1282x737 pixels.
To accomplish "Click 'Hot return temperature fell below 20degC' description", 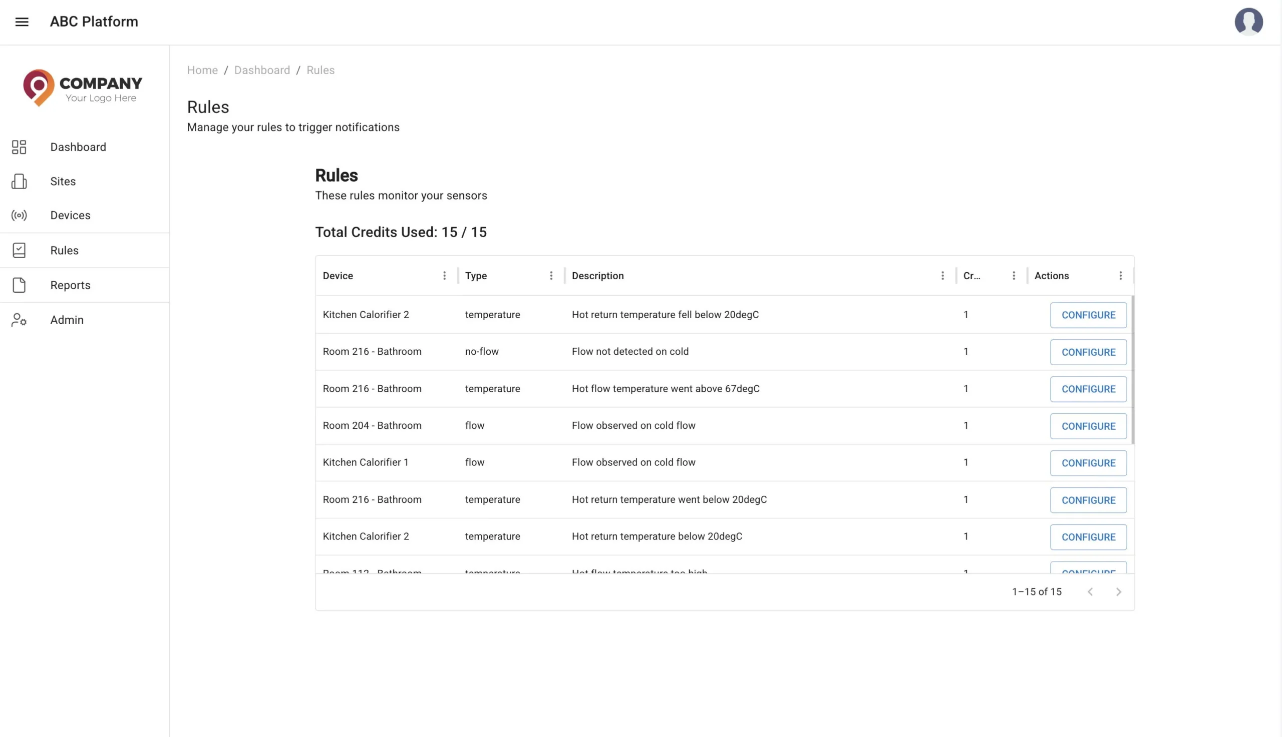I will click(665, 314).
